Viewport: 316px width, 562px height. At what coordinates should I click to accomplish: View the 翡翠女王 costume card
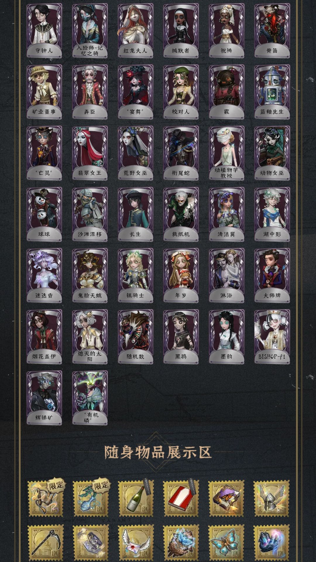pos(90,153)
